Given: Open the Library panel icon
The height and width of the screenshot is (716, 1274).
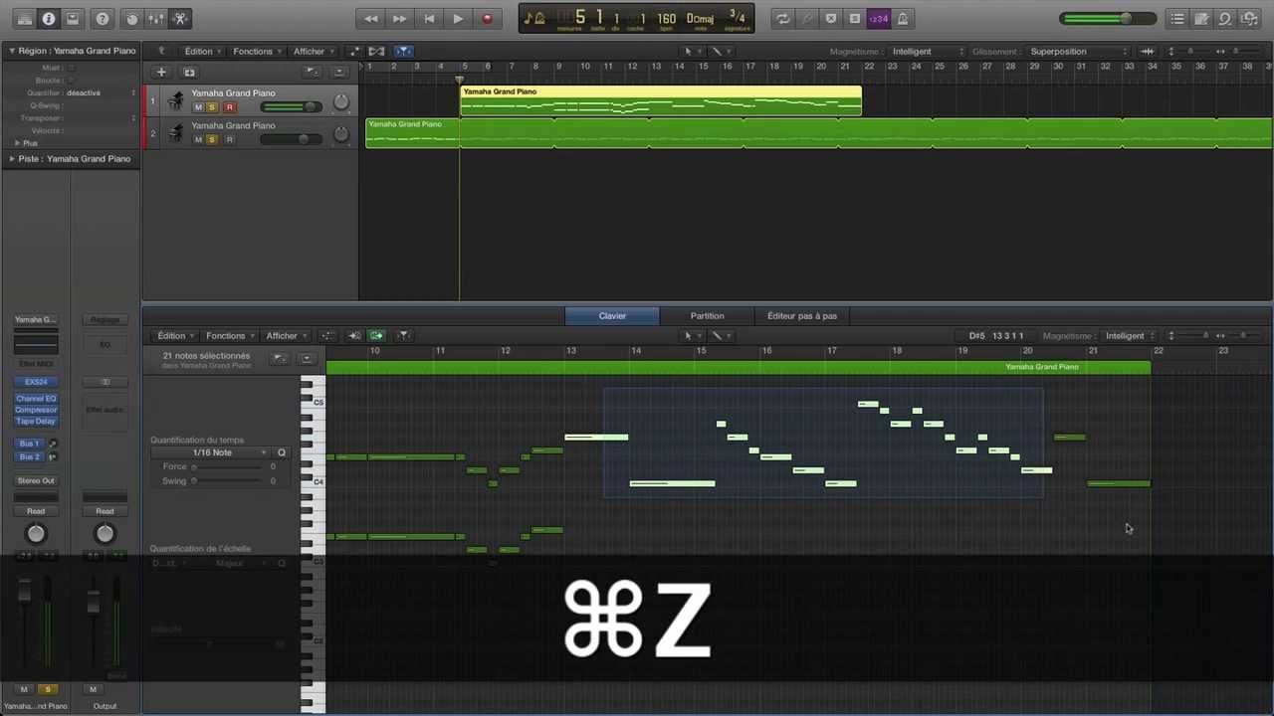Looking at the screenshot, I should click(x=24, y=19).
